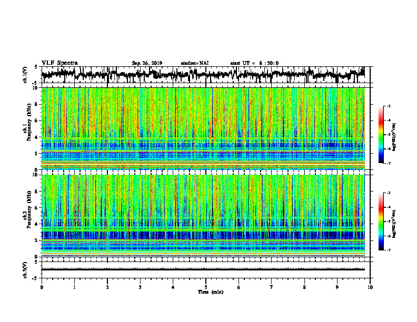
Task: Click the "-7" label on ch.2 colorbar
Action: 388,250
